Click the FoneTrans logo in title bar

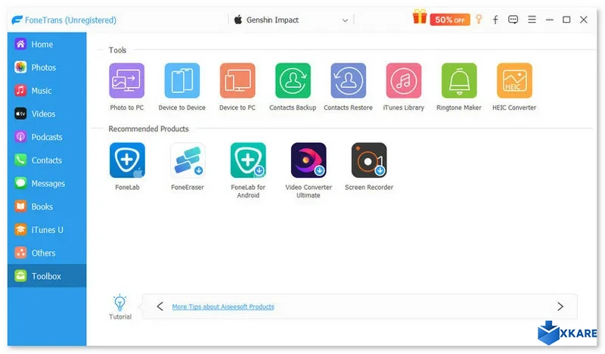(x=17, y=20)
